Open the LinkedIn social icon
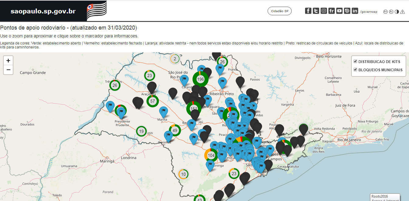Screen dimensions: 409x201 tap(355, 11)
